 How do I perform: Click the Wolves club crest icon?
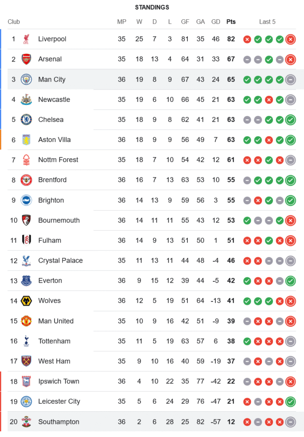(x=26, y=301)
